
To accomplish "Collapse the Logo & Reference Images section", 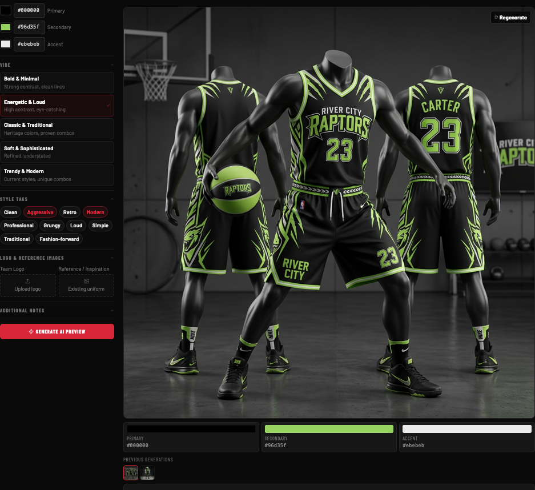I will [x=112, y=258].
